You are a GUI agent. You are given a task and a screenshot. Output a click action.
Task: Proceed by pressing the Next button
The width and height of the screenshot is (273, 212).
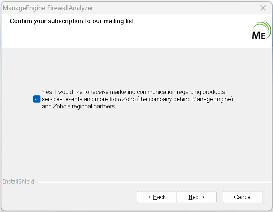tap(196, 197)
